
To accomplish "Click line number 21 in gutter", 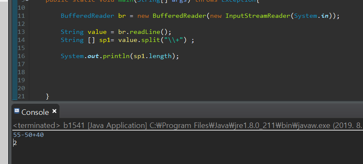I will pyautogui.click(x=21, y=96).
